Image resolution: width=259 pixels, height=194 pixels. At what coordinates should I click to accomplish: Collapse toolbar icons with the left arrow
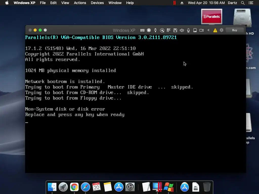pyautogui.click(x=208, y=30)
